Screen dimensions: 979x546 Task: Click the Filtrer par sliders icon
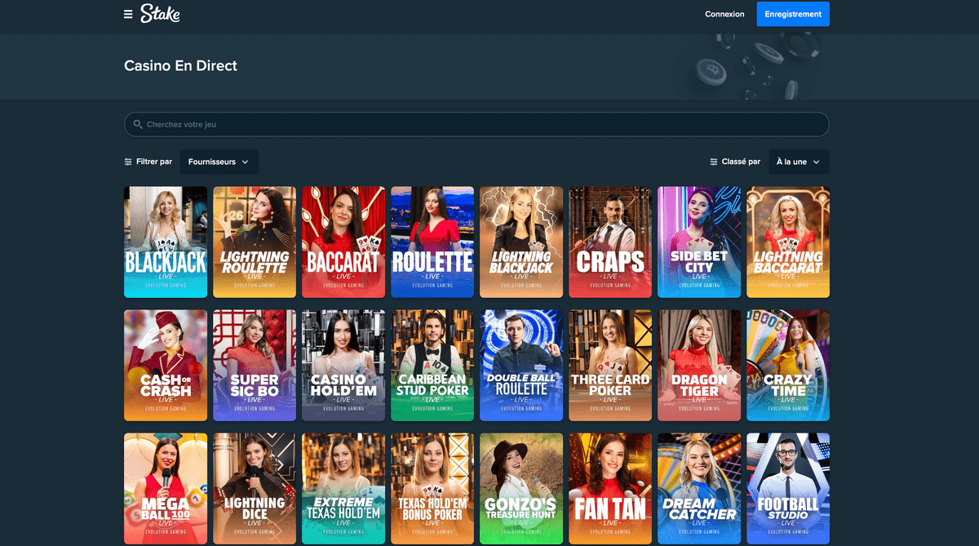point(128,162)
